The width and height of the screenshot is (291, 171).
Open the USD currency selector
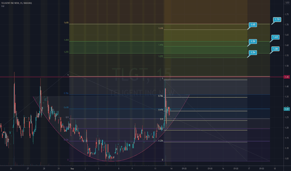(x=287, y=2)
